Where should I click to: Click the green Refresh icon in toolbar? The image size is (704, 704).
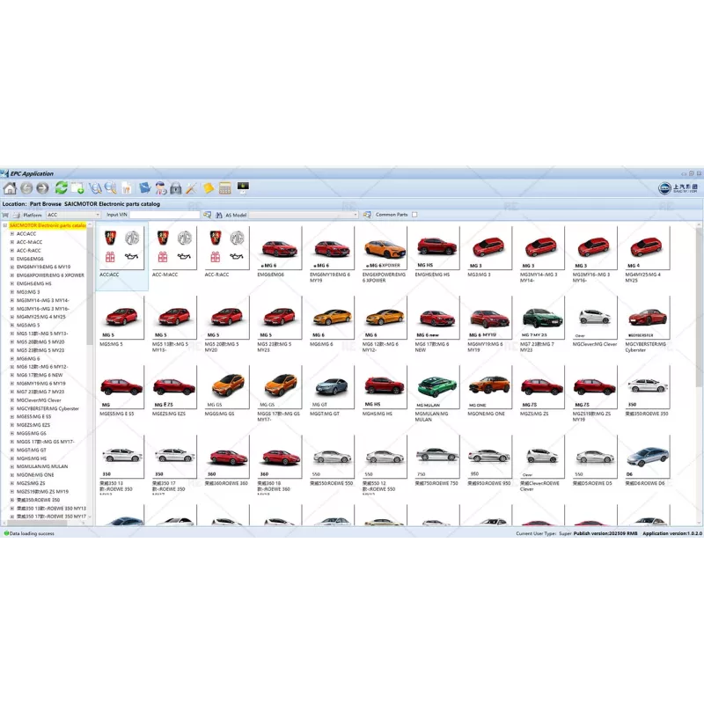click(61, 187)
